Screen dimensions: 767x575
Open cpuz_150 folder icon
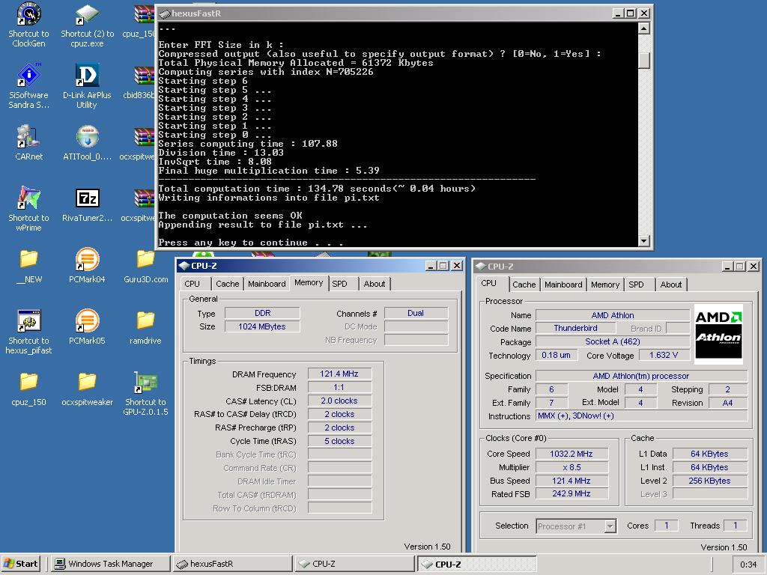(28, 382)
